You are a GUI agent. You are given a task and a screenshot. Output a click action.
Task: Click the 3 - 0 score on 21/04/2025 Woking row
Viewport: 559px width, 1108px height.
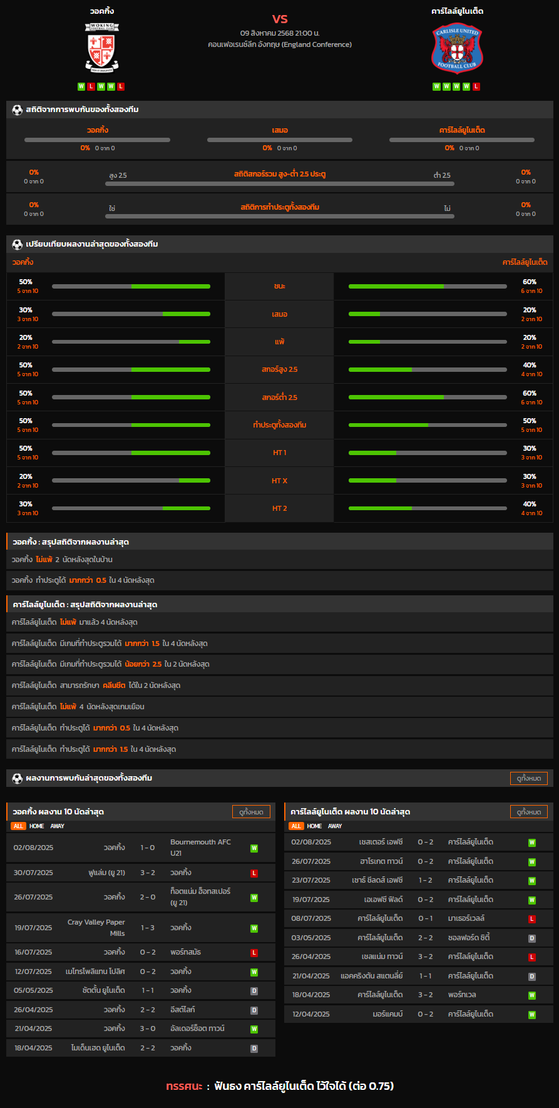click(148, 1028)
